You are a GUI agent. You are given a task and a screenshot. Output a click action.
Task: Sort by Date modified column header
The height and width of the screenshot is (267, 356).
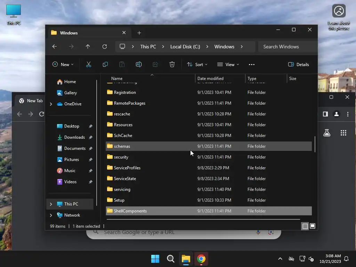[x=220, y=79]
